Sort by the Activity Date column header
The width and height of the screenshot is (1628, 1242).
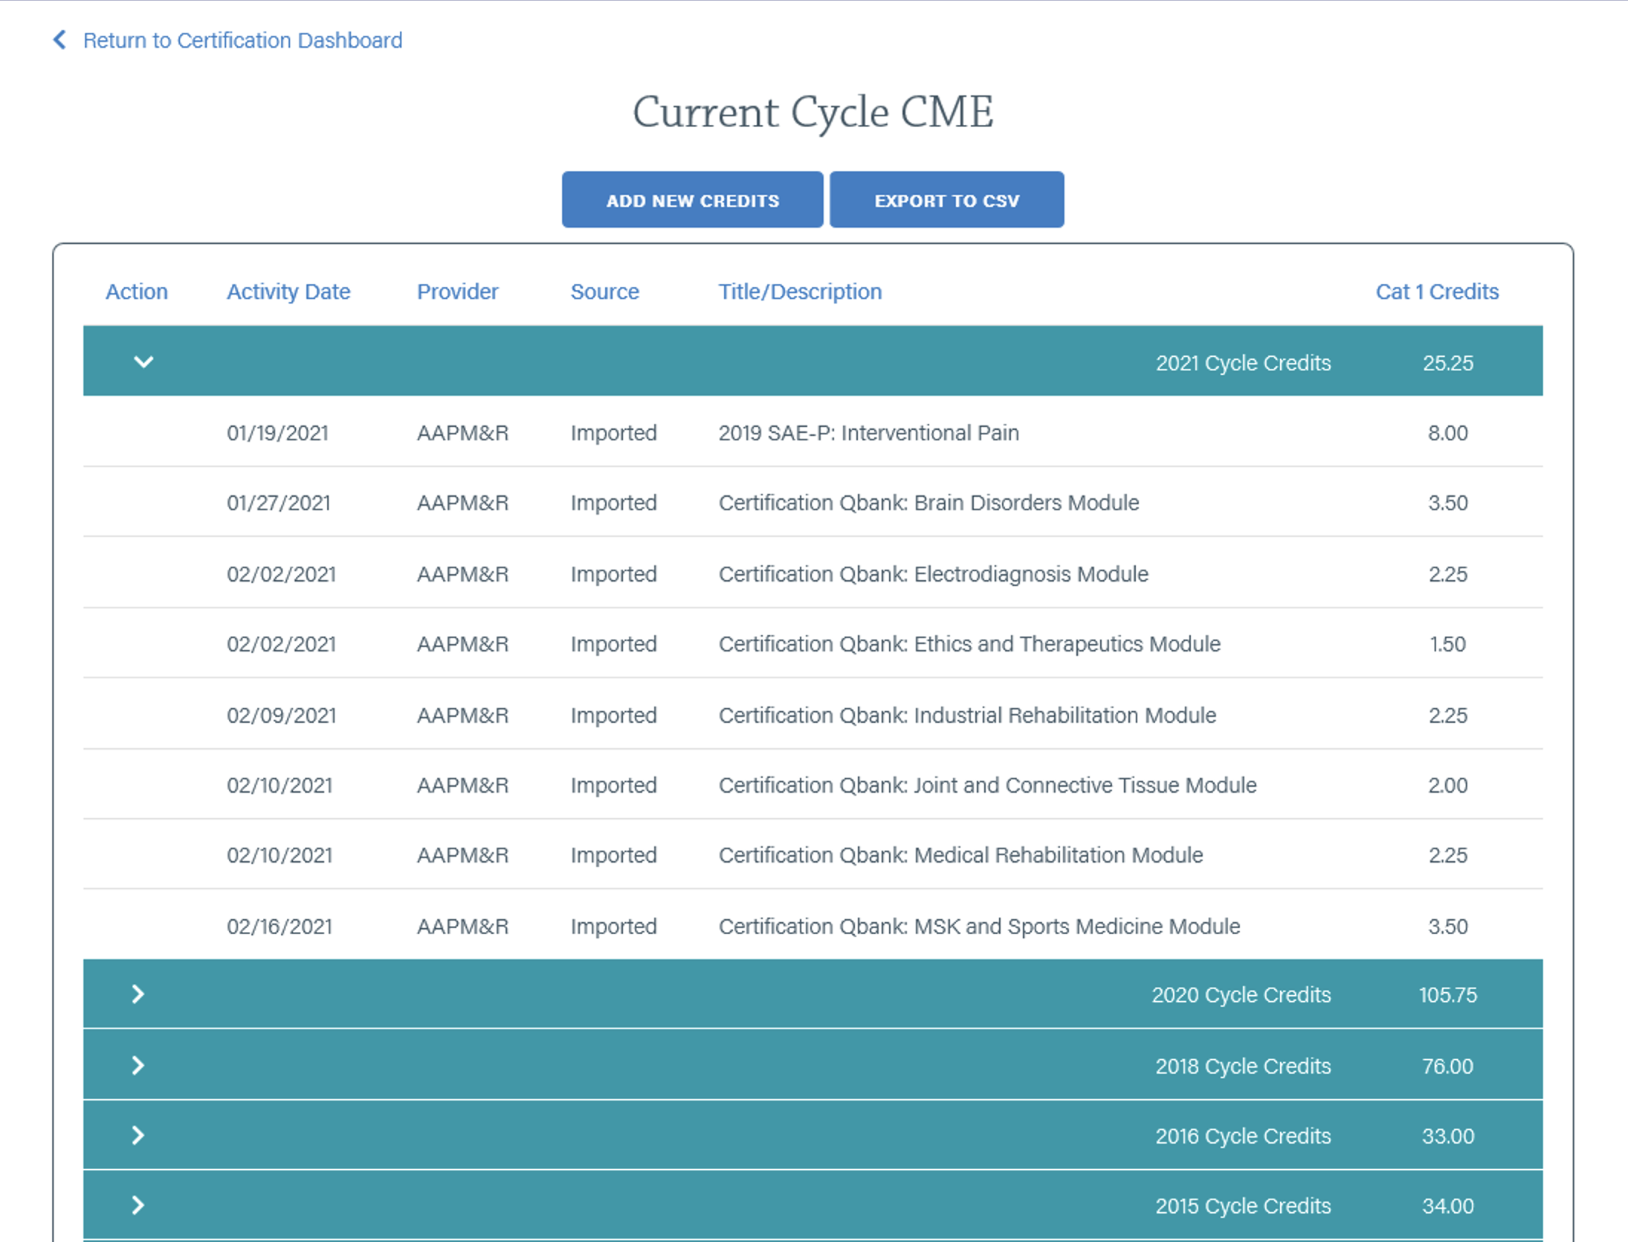click(288, 292)
